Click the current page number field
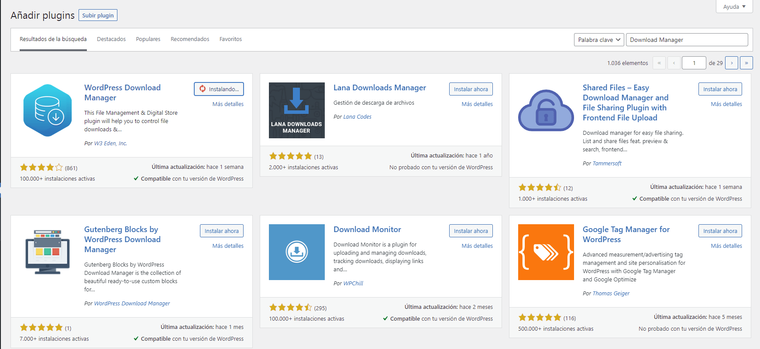760x349 pixels. click(x=694, y=63)
